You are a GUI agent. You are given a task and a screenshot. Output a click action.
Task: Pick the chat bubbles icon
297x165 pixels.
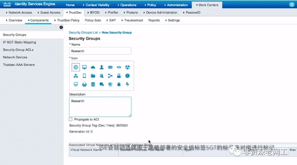click(x=102, y=84)
